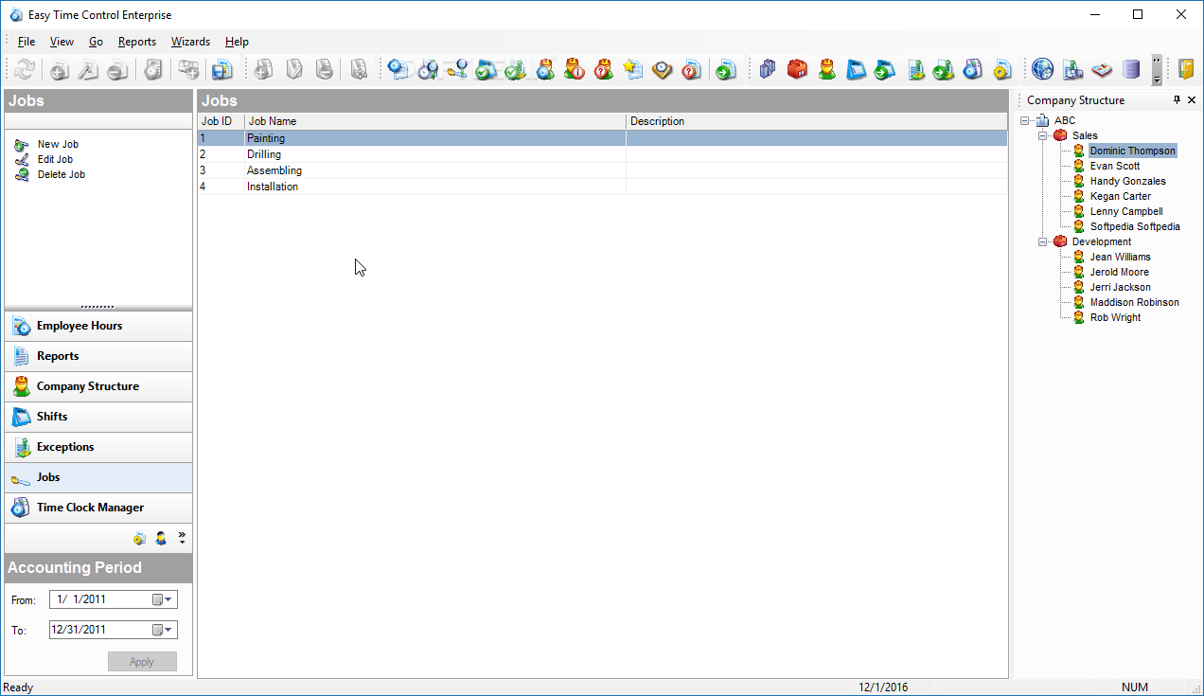This screenshot has height=696, width=1204.
Task: Click the document with yellow star icon
Action: coord(633,69)
